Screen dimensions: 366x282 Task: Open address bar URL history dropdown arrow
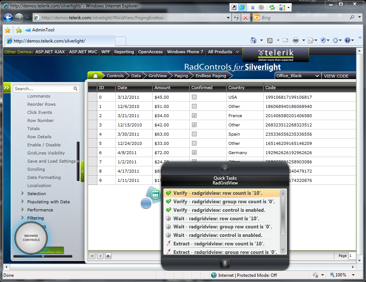tap(228, 18)
